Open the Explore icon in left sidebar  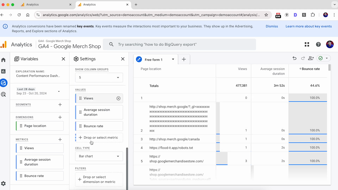[x=3, y=83]
